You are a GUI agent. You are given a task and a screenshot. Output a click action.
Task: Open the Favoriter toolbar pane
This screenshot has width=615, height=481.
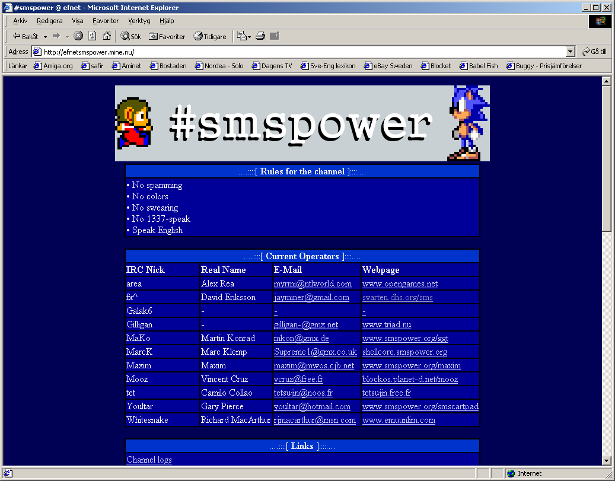(x=167, y=37)
